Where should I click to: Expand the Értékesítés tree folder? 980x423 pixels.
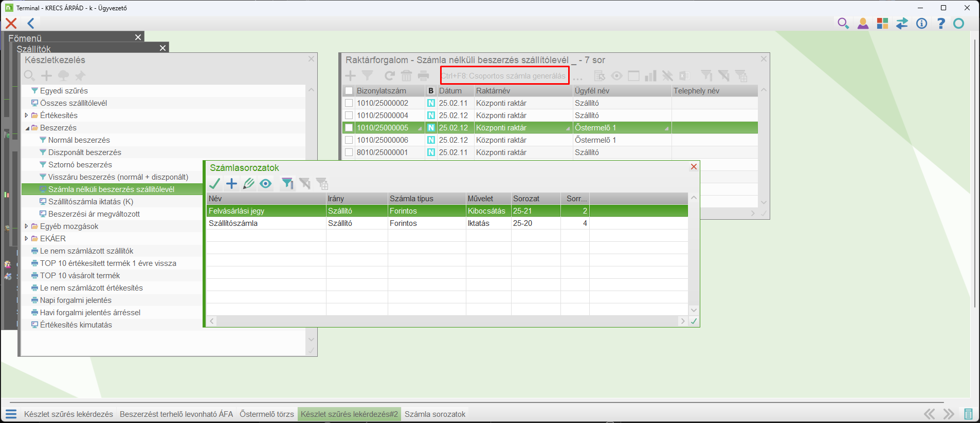pos(27,116)
